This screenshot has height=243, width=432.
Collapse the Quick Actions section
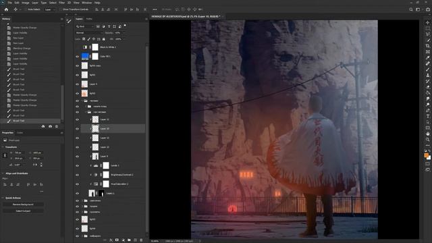[x=3, y=198]
